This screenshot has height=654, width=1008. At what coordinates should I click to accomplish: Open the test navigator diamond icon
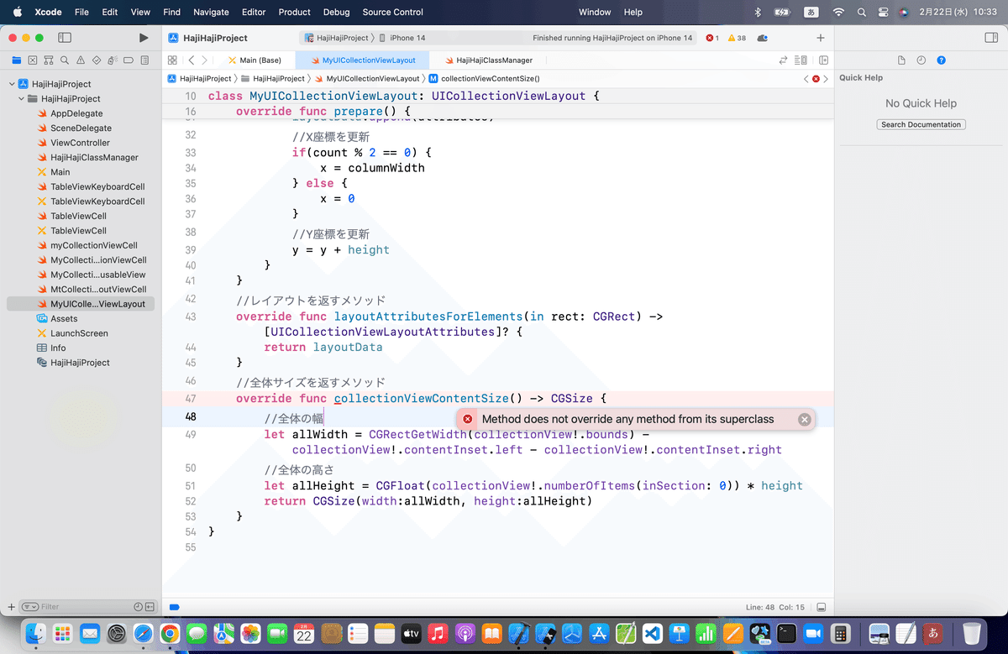(x=97, y=60)
